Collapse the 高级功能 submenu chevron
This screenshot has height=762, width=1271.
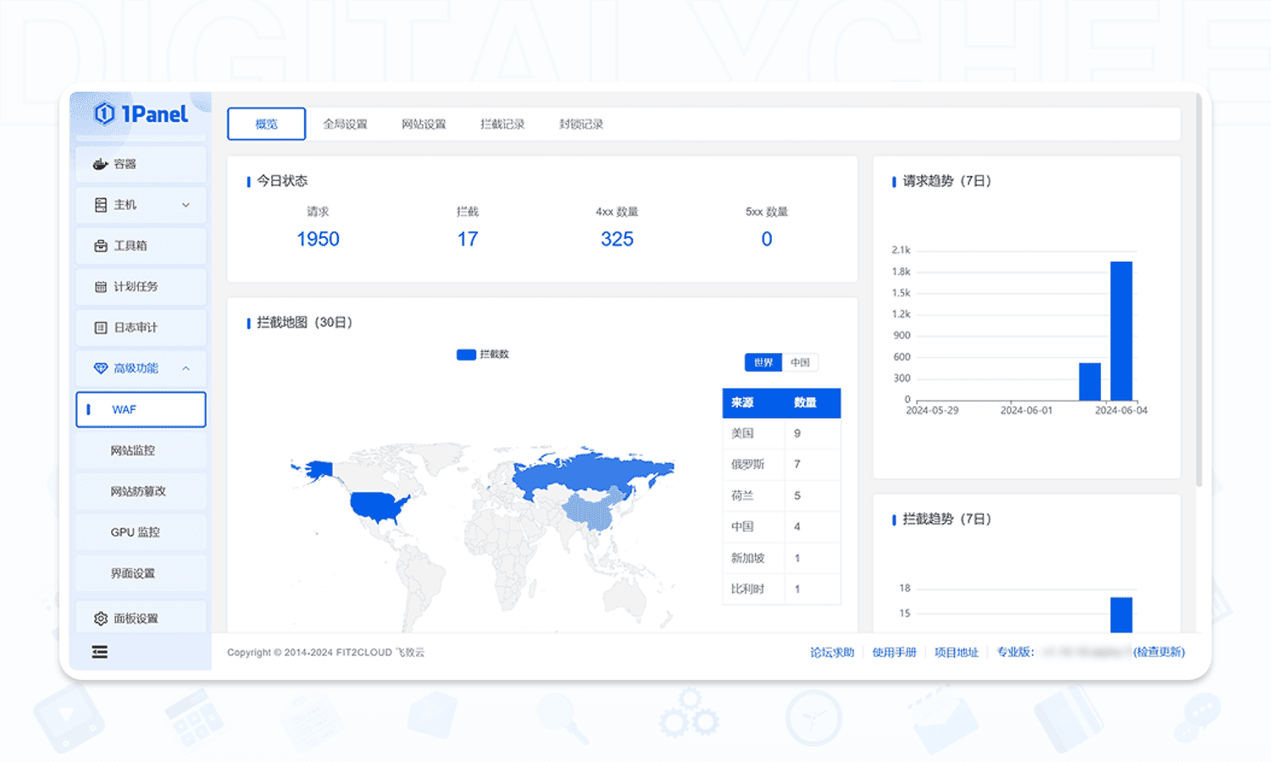(186, 368)
